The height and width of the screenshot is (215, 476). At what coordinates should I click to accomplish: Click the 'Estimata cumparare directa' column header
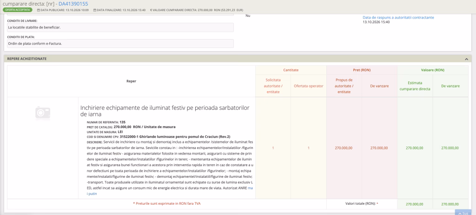(x=415, y=86)
